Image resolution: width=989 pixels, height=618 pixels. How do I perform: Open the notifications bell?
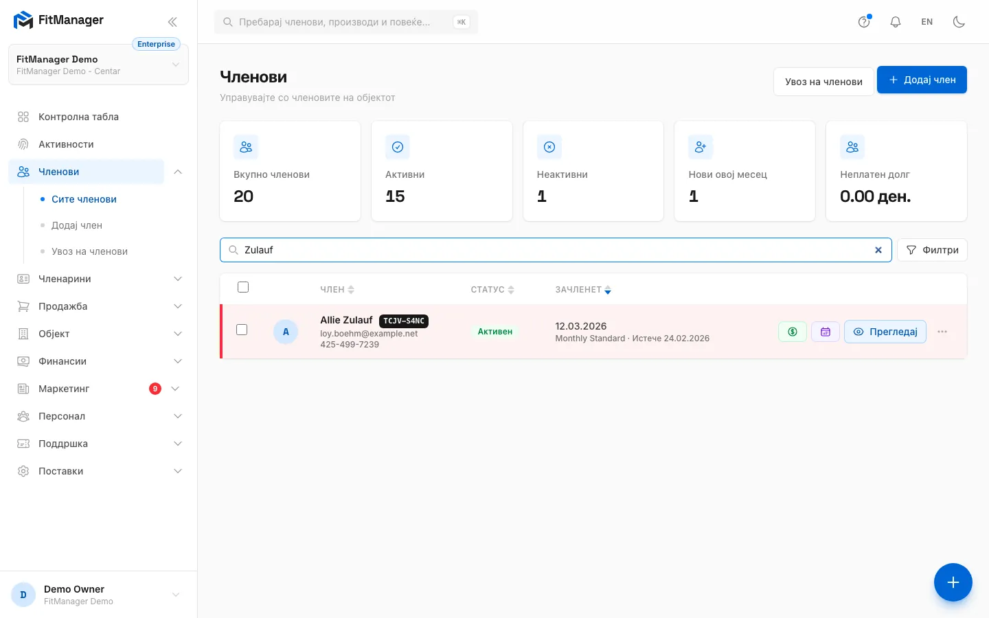(896, 22)
